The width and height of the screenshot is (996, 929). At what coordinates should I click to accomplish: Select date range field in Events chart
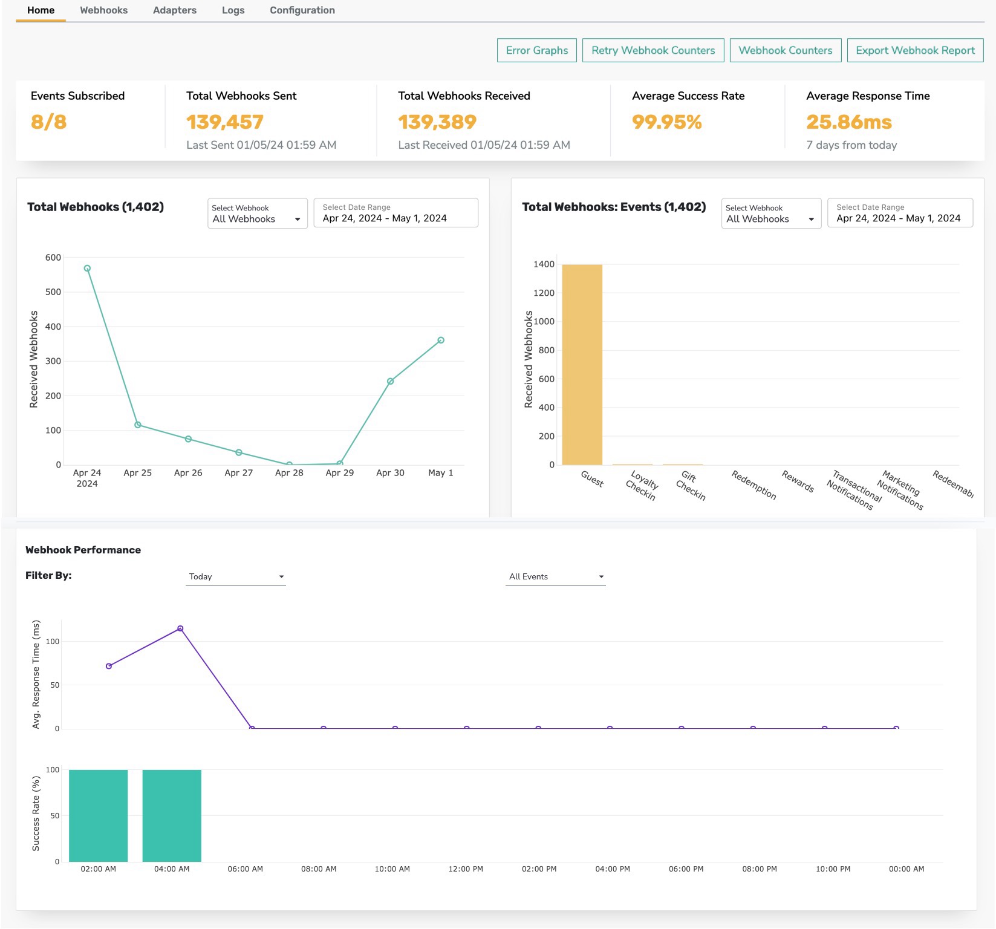click(x=900, y=213)
